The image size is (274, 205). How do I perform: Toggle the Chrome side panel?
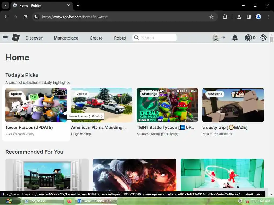tap(249, 17)
